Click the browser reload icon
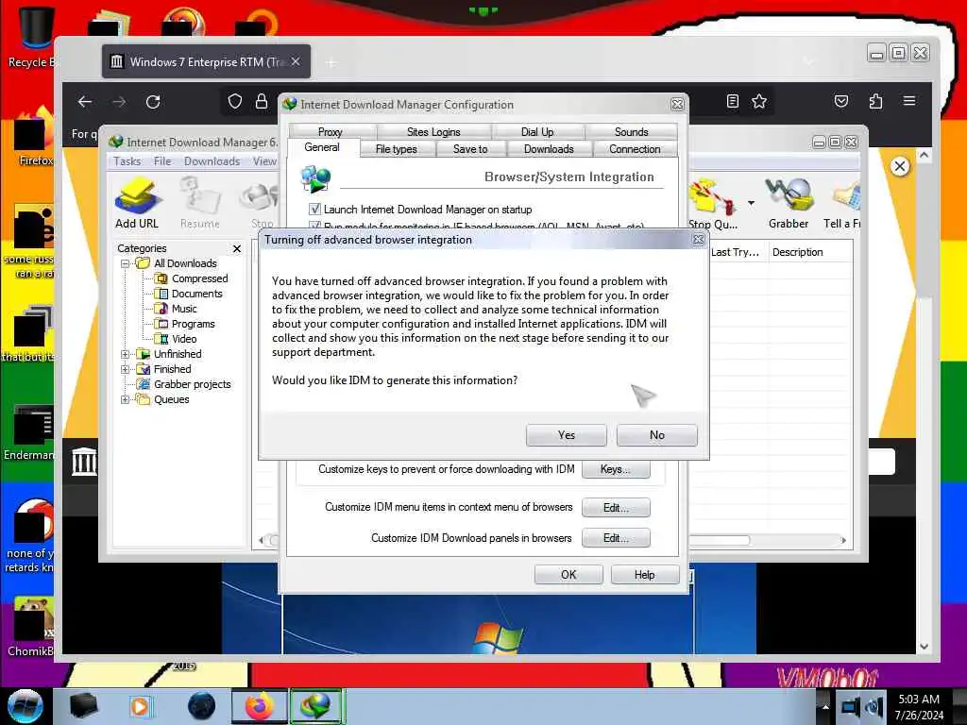The height and width of the screenshot is (725, 967). (153, 102)
